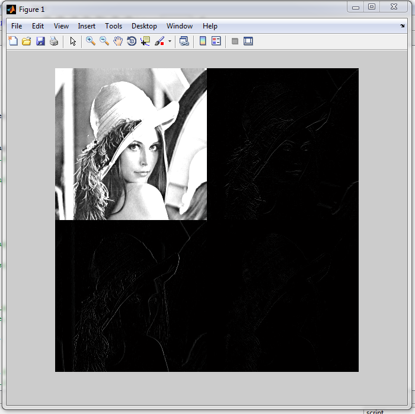Click the MATLAB logo in the title bar
The image size is (415, 414).
click(11, 9)
